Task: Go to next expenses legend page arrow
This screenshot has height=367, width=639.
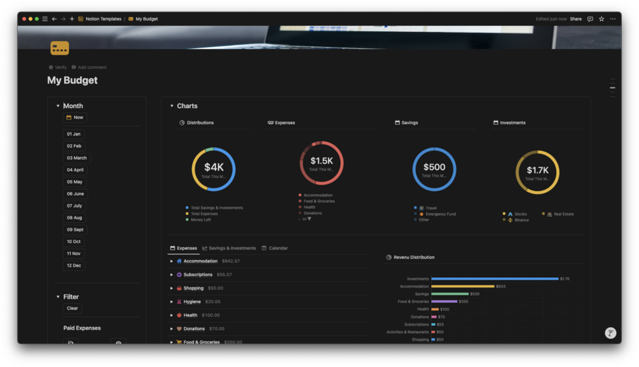Action: pos(310,219)
